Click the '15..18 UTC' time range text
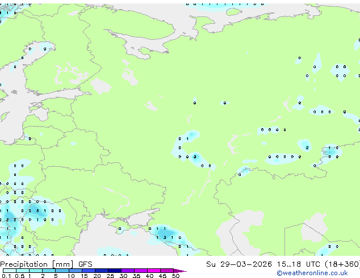 (x=298, y=264)
